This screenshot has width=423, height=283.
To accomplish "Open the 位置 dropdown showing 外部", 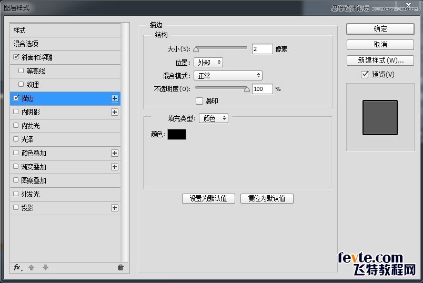I will [208, 63].
